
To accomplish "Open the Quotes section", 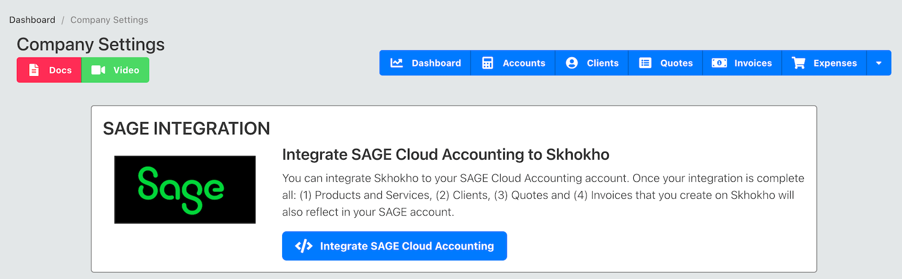I will point(665,63).
